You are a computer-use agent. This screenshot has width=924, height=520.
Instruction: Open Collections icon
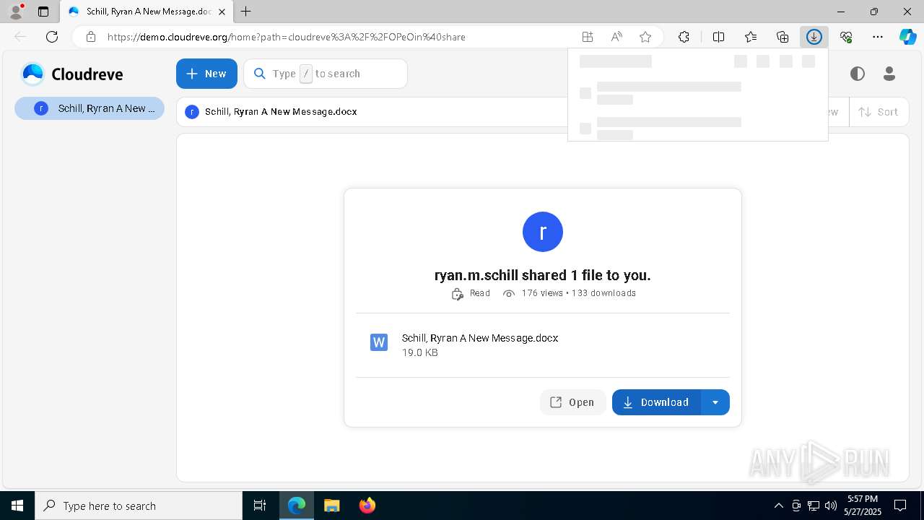pos(783,37)
